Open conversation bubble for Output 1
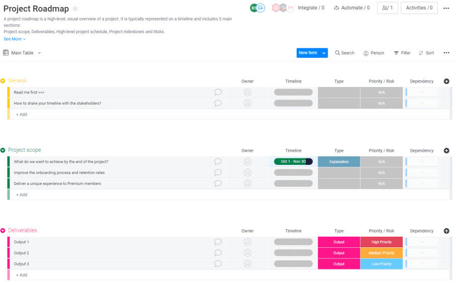 (x=218, y=242)
